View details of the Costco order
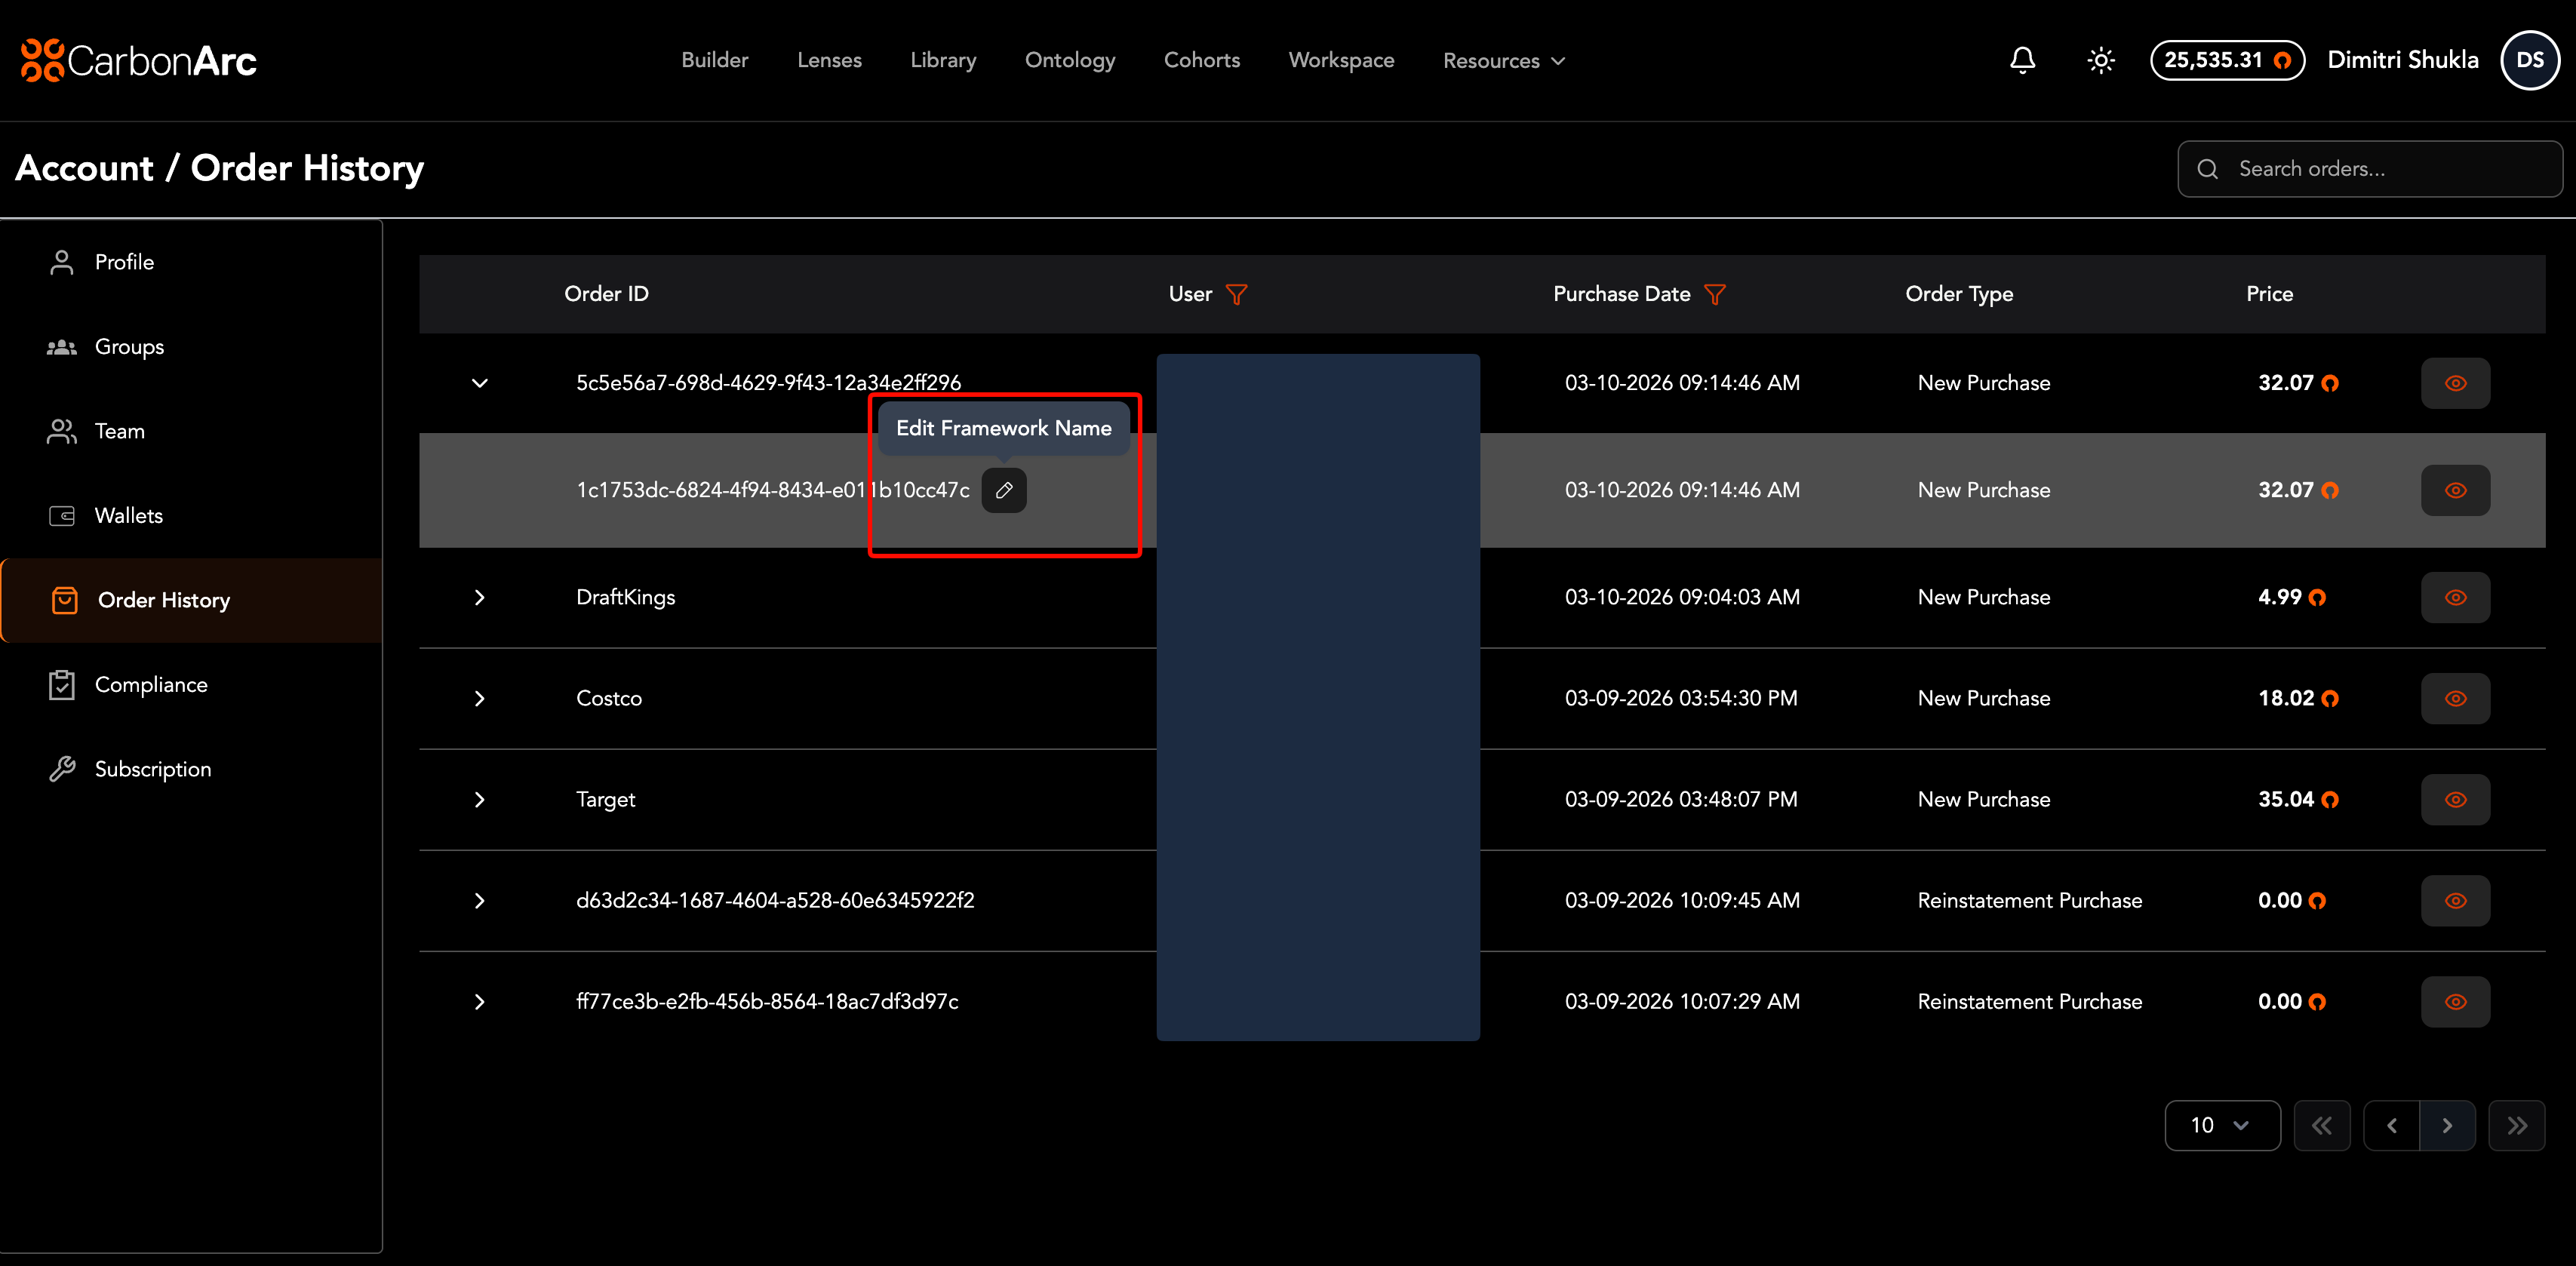This screenshot has width=2576, height=1266. point(2455,698)
